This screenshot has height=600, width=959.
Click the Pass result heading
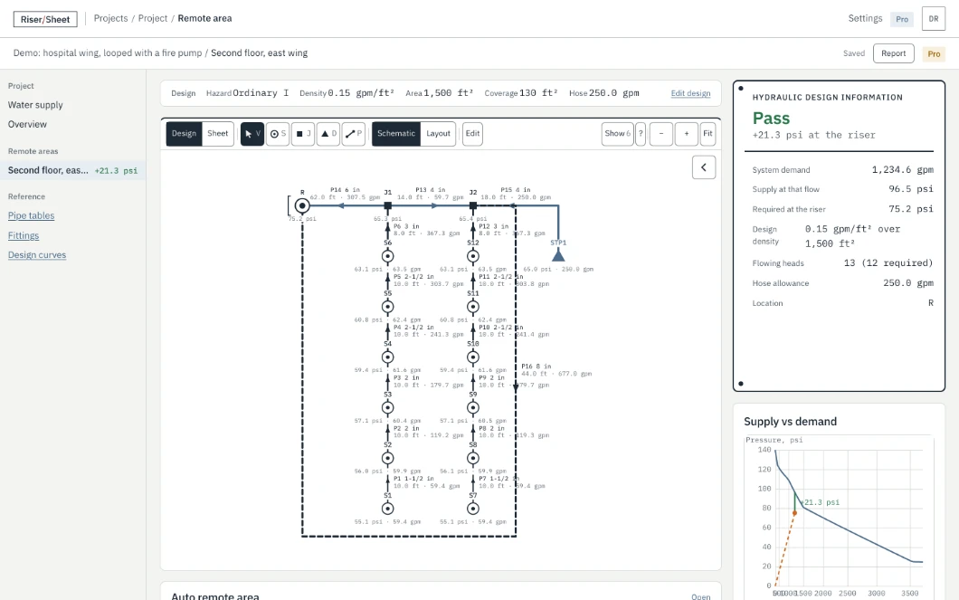point(771,118)
